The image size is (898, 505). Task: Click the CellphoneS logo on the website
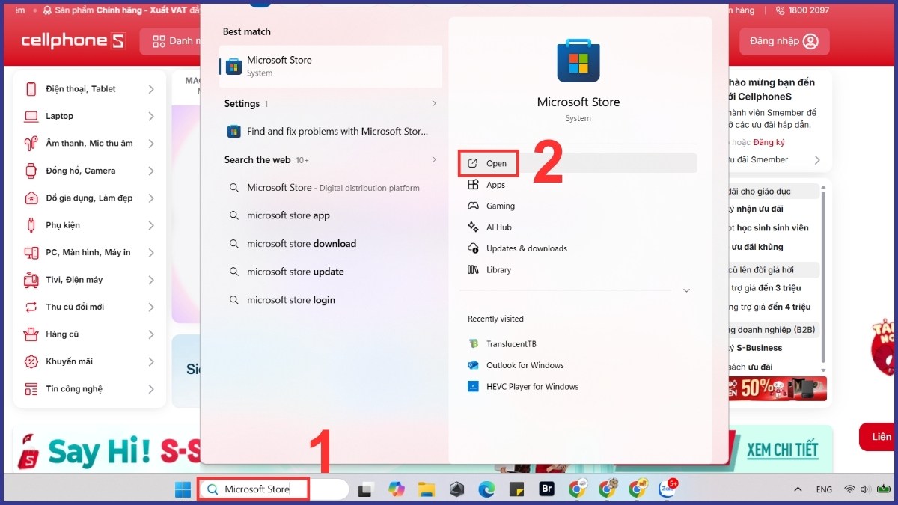click(73, 41)
